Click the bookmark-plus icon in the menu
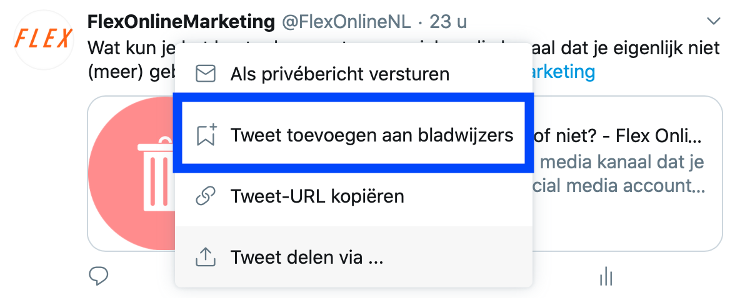Screen dimensions: 740x298 (x=206, y=135)
